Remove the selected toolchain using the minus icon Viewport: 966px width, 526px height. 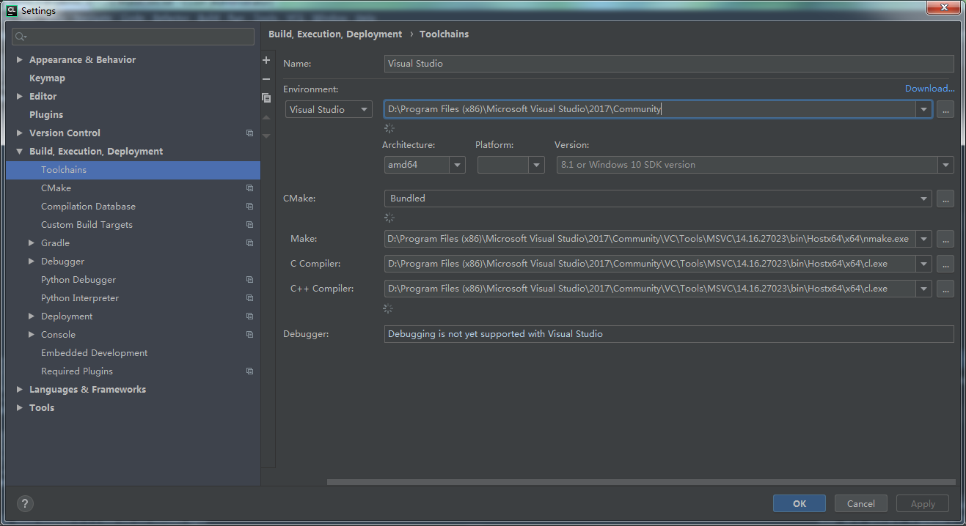tap(266, 78)
